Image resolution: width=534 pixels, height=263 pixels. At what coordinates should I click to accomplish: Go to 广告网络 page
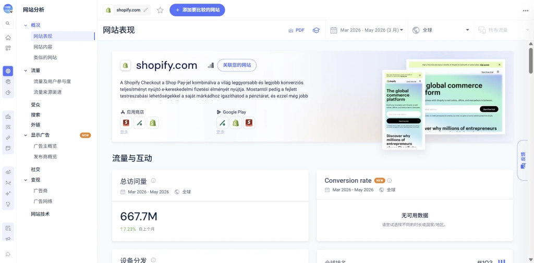coord(43,202)
